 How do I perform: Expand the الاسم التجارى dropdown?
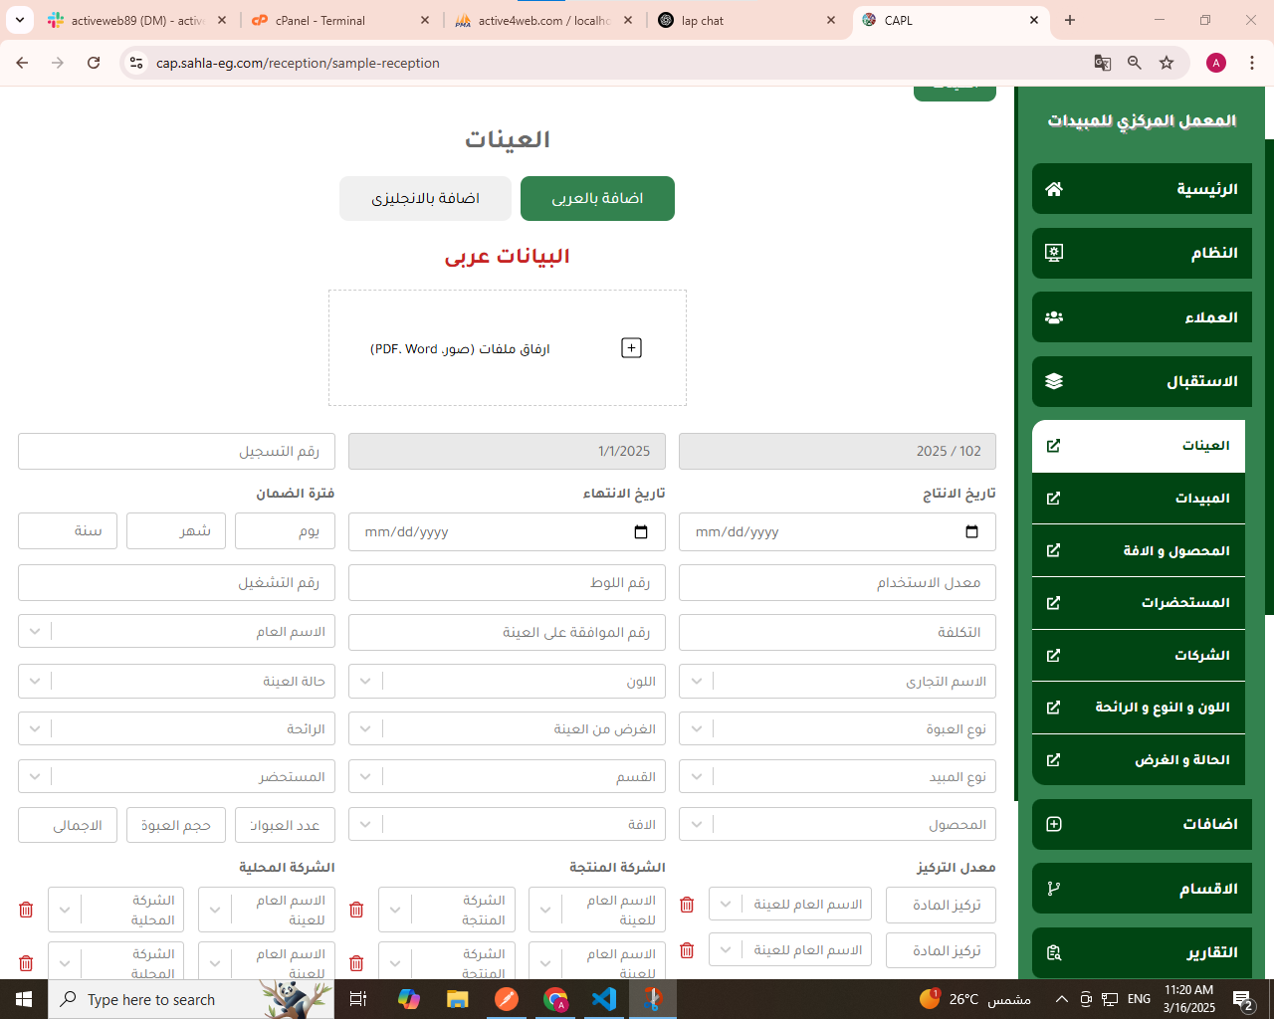click(x=697, y=682)
